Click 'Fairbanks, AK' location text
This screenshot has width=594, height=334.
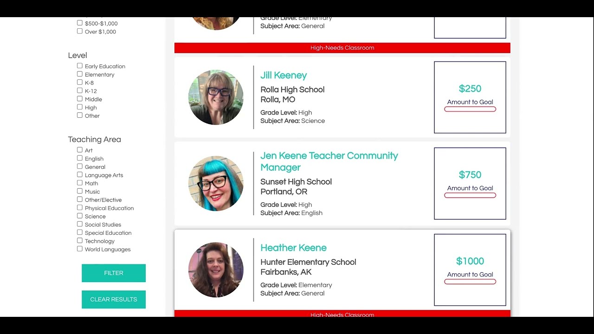tap(286, 272)
